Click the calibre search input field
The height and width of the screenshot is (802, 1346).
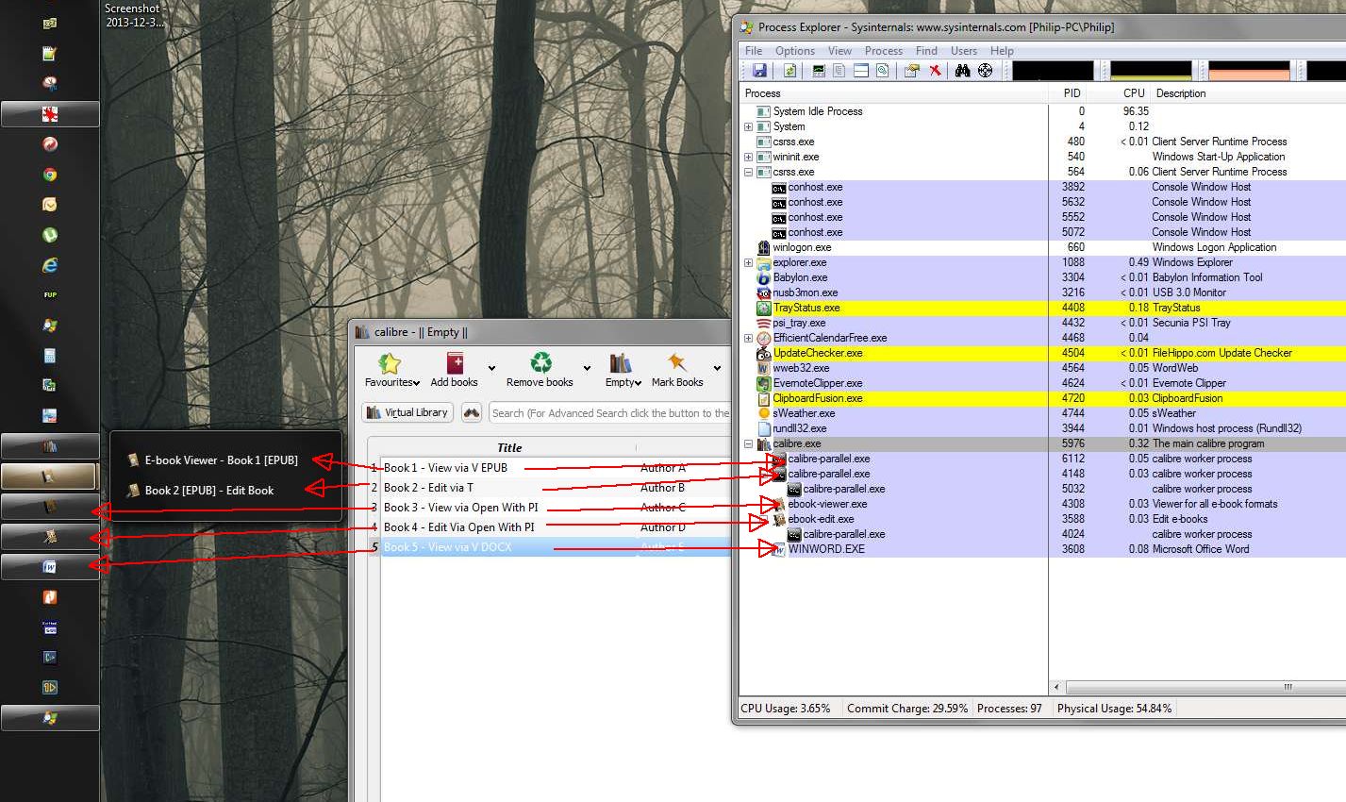click(x=610, y=413)
